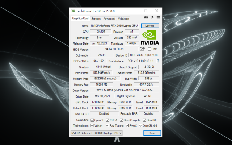Click the Boost value 1645 MHz

tap(151, 102)
